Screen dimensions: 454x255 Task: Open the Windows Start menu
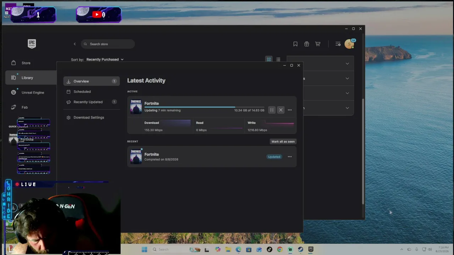[144, 250]
